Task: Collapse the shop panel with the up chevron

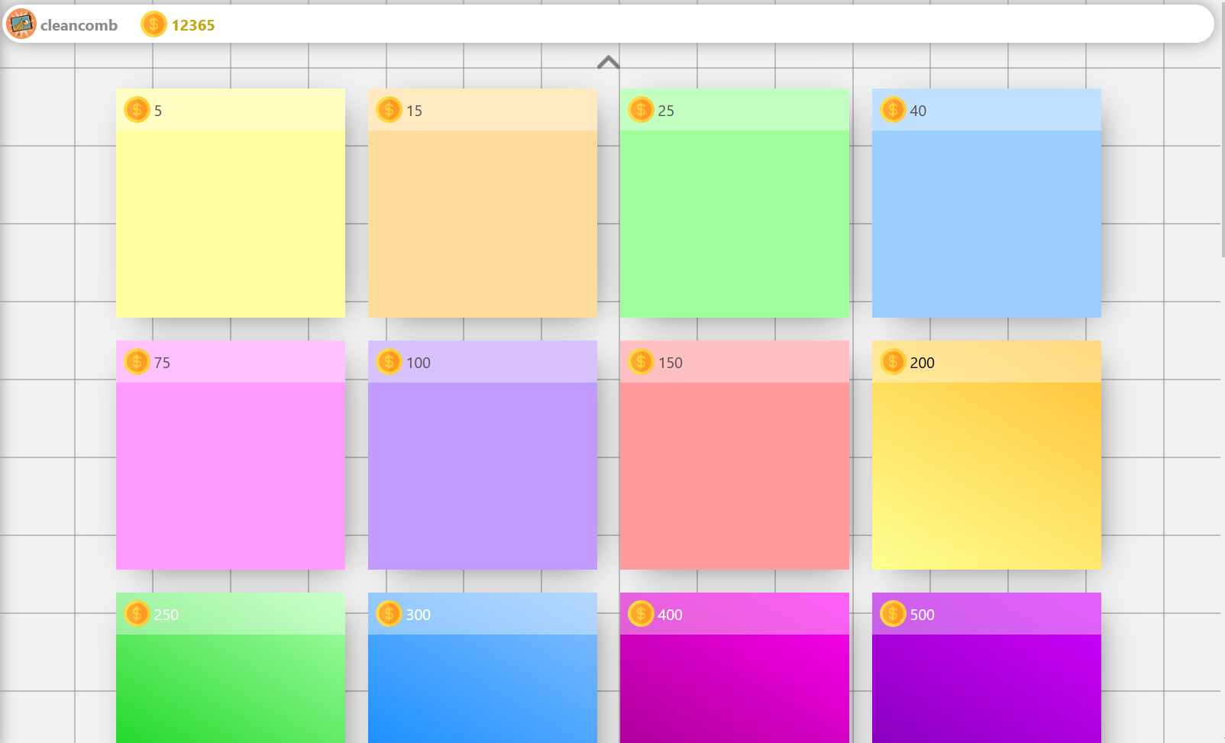Action: coord(609,63)
